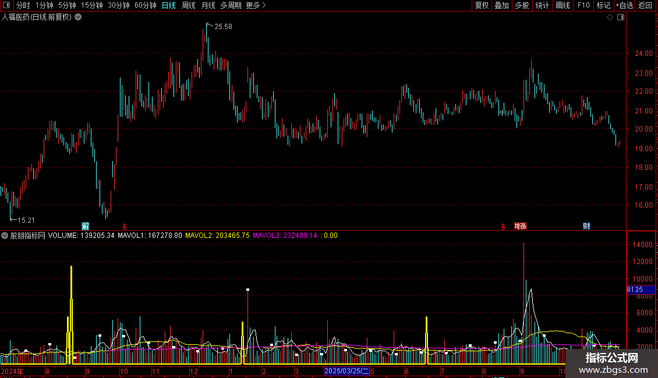
Task: Click the 解 marker on chart
Action: (85, 226)
